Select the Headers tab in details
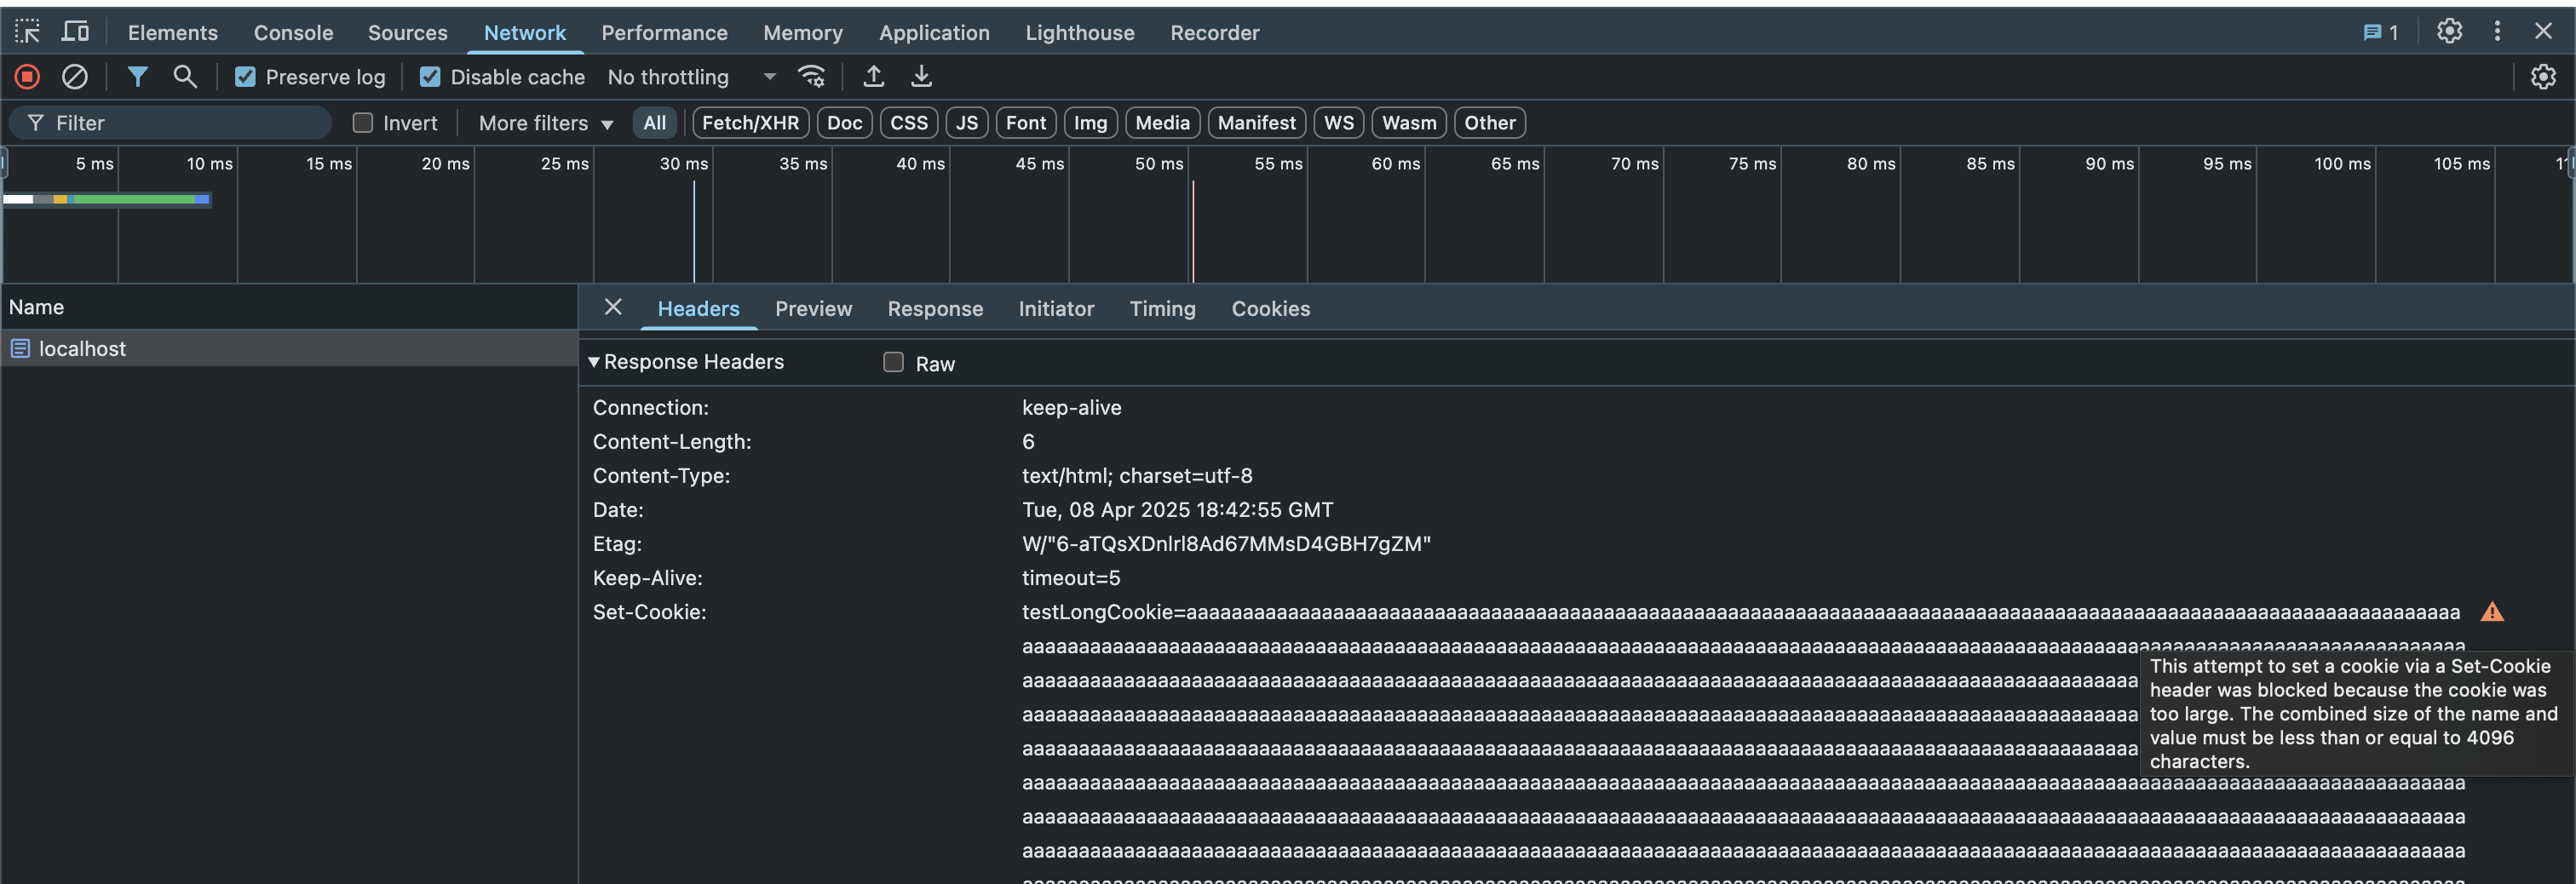This screenshot has height=884, width=2576. pos(698,309)
